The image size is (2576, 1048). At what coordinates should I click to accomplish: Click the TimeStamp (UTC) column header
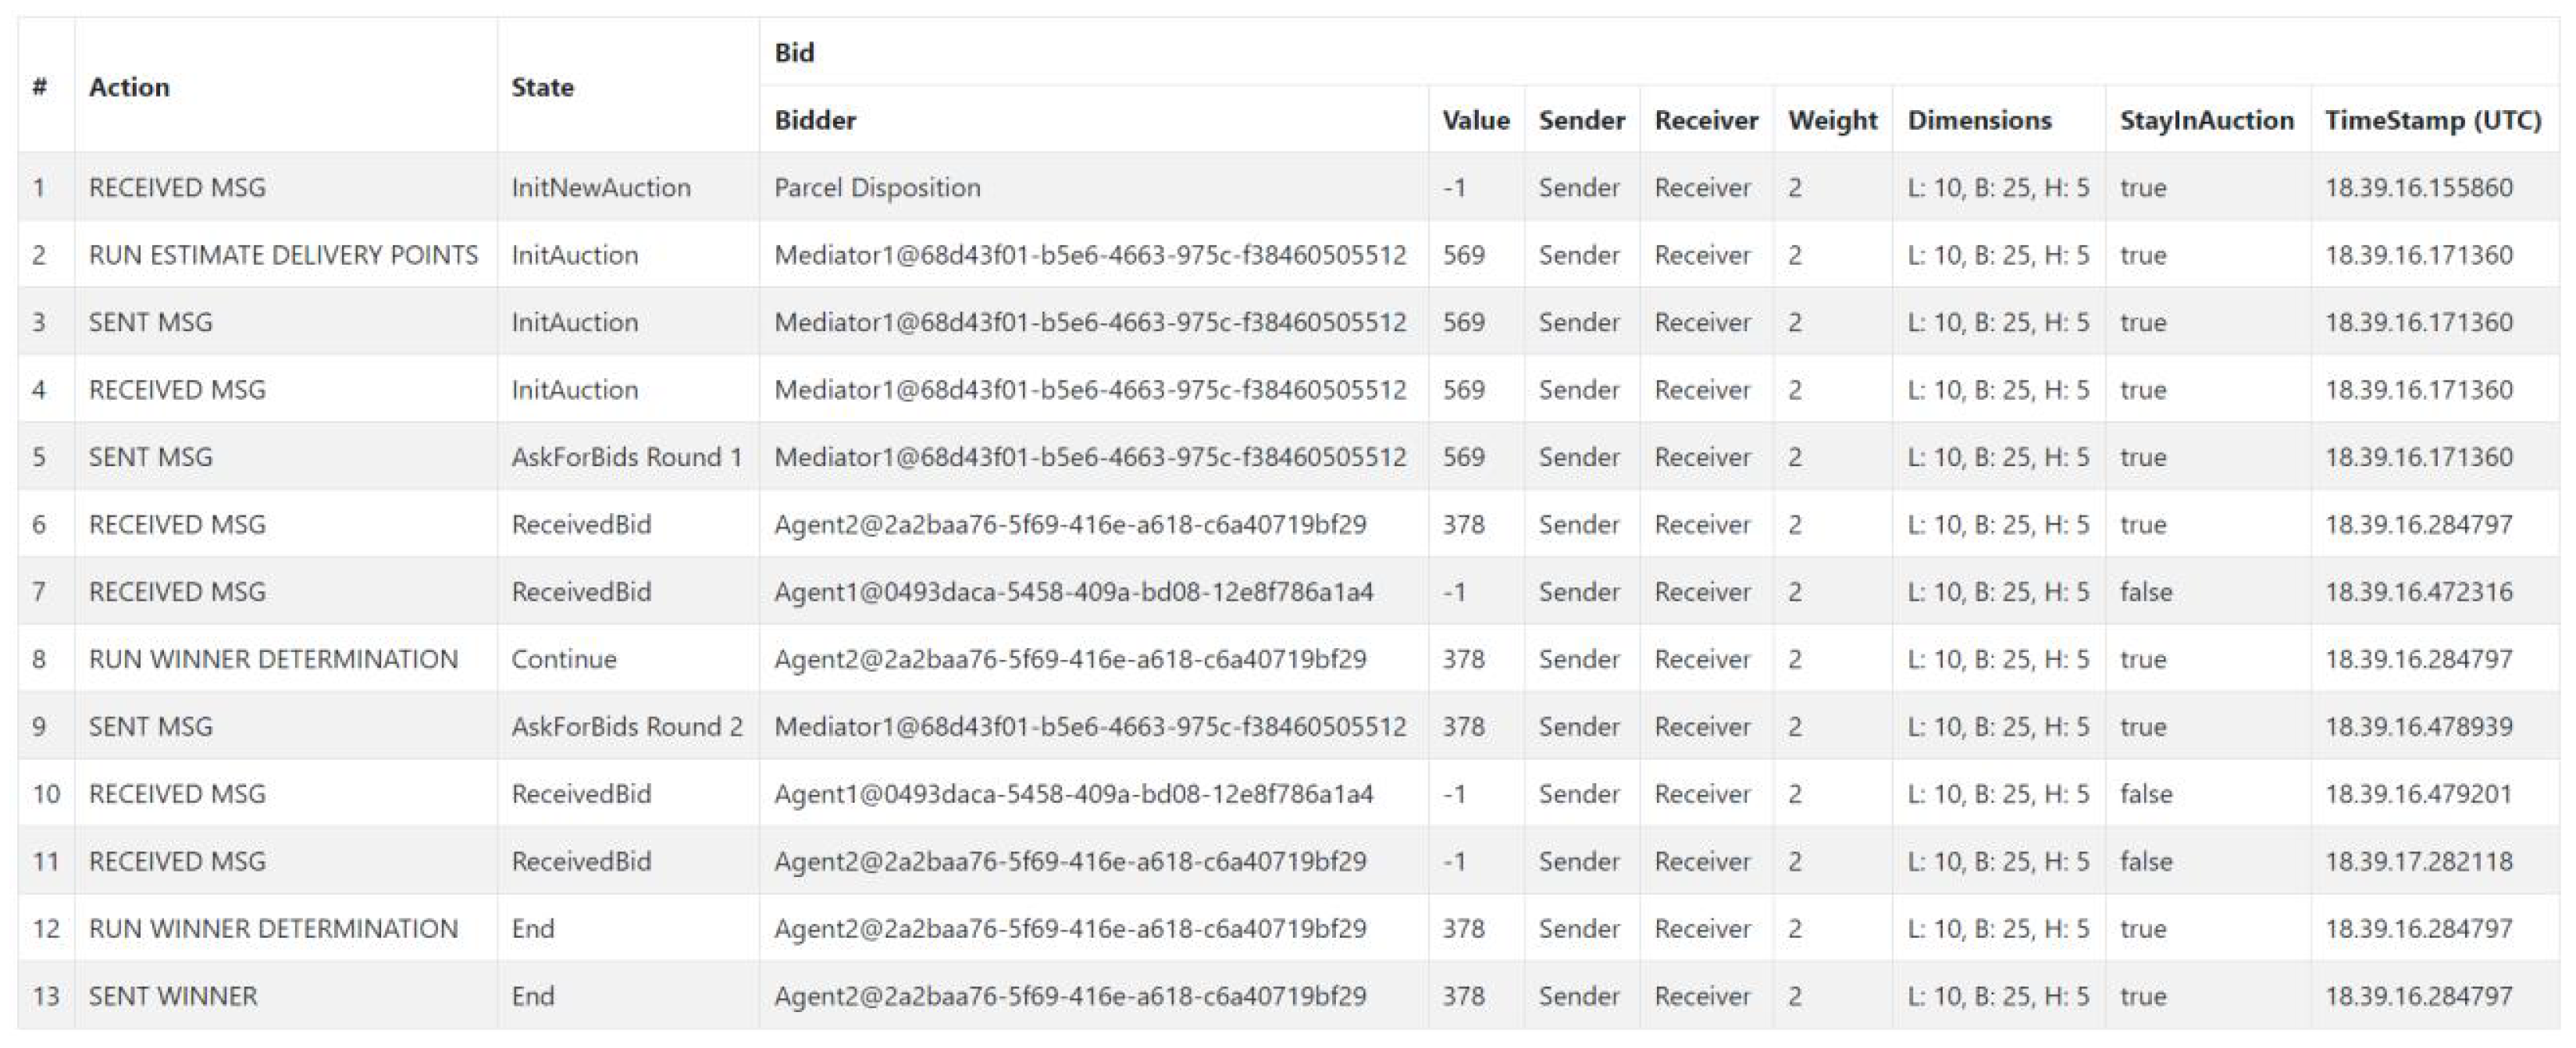point(2432,120)
